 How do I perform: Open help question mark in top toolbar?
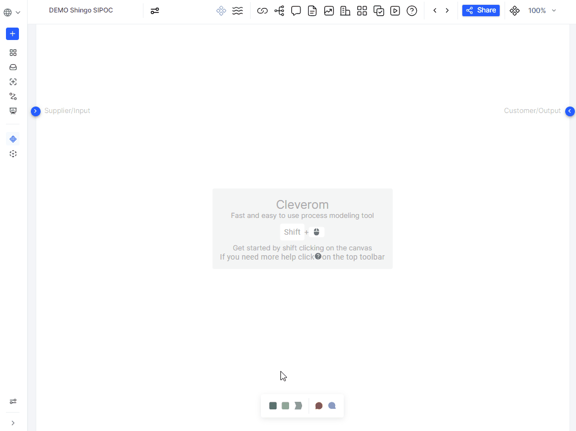[x=412, y=11]
